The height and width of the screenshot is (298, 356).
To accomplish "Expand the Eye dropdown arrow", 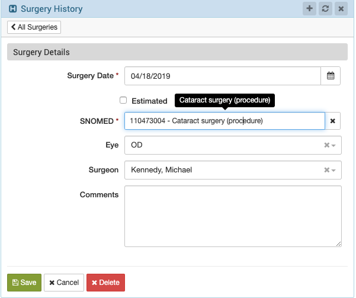I will point(333,145).
